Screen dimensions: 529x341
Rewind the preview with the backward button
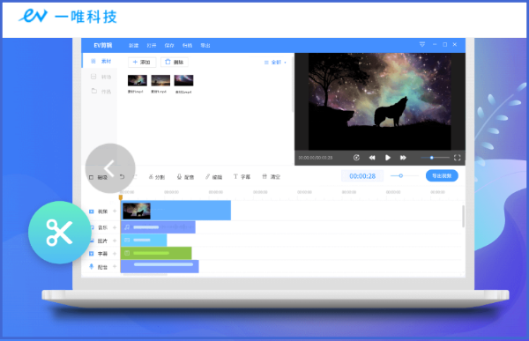click(x=372, y=158)
